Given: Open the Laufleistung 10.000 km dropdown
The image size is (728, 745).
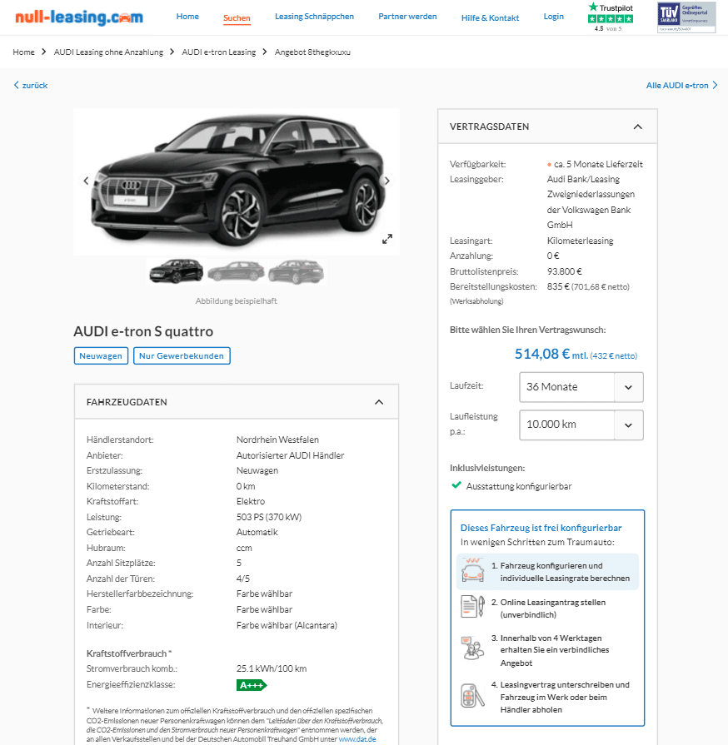Looking at the screenshot, I should coord(581,425).
